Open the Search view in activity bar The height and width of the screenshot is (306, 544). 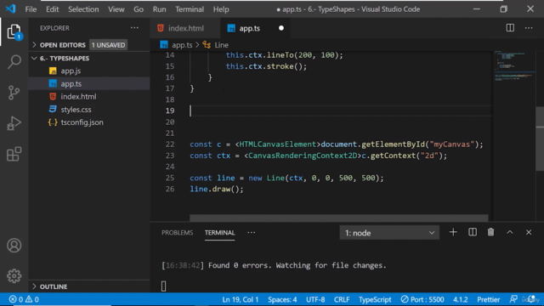point(14,62)
